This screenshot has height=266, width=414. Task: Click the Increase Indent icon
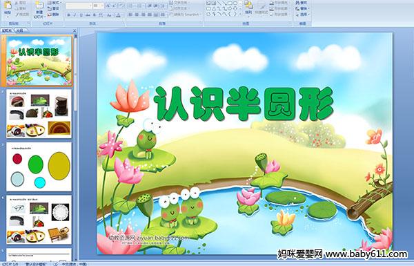coord(156,6)
